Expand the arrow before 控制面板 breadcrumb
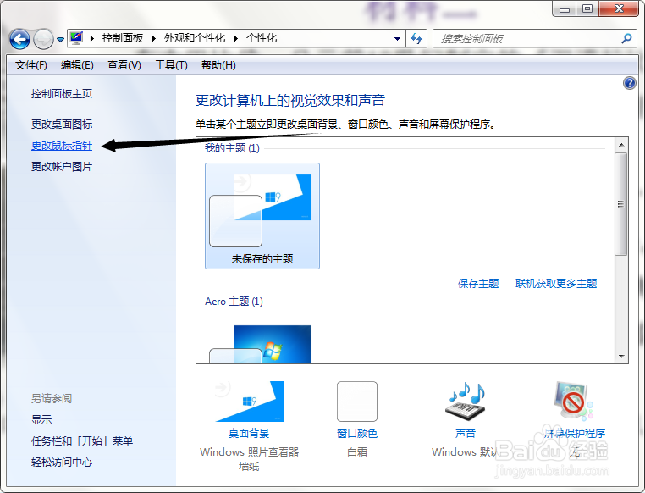Viewport: 645px width, 493px height. click(x=92, y=39)
